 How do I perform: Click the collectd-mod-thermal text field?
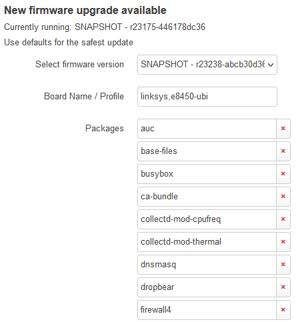207,242
